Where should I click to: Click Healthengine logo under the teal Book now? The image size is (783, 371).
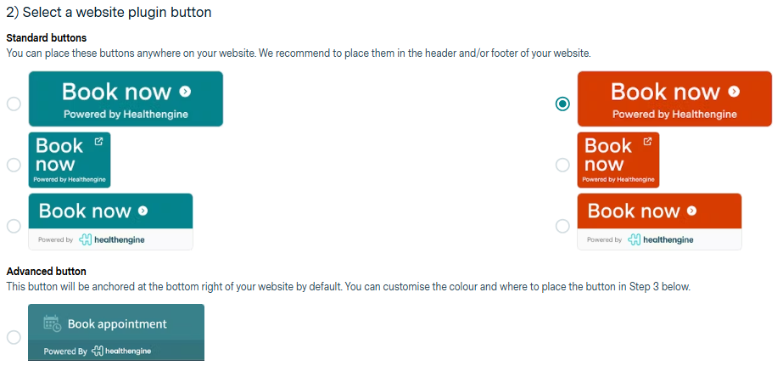pos(112,240)
